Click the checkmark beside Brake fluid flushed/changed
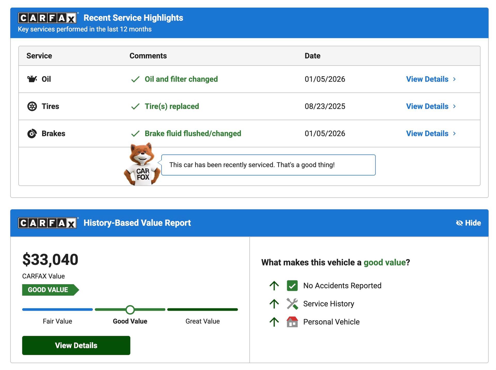This screenshot has width=496, height=370. tap(135, 133)
